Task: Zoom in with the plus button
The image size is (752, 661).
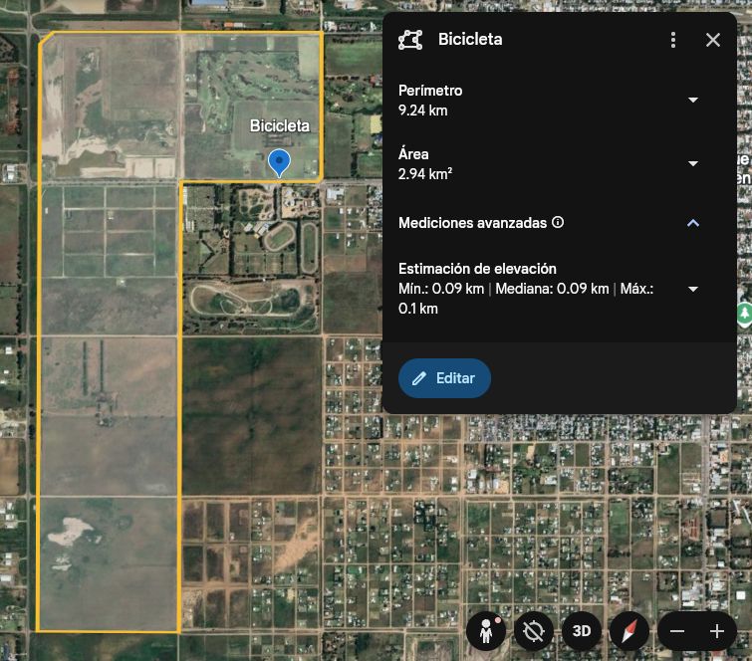Action: click(717, 631)
